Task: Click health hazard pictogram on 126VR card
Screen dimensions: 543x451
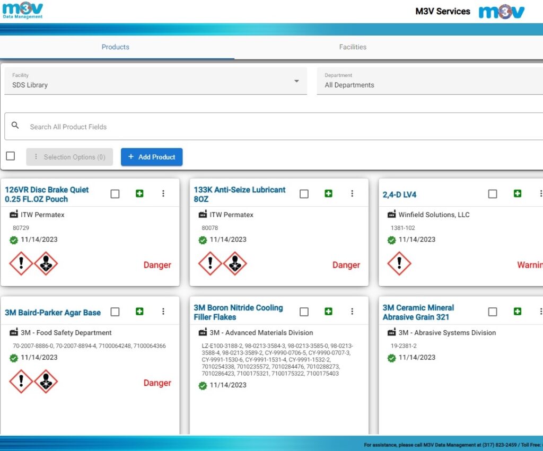Action: click(46, 264)
